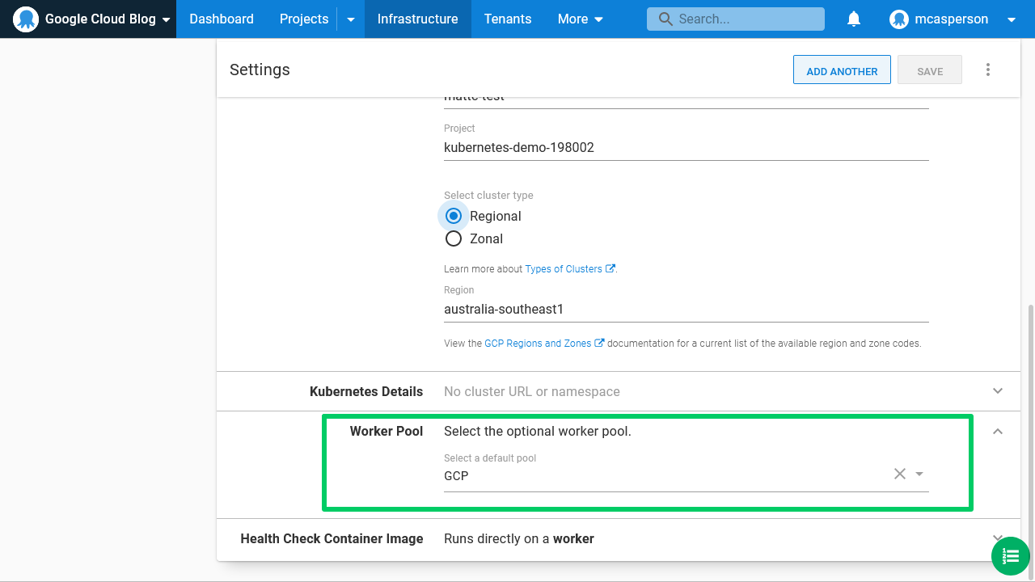Open the Settings overflow menu with three dots

tap(988, 70)
